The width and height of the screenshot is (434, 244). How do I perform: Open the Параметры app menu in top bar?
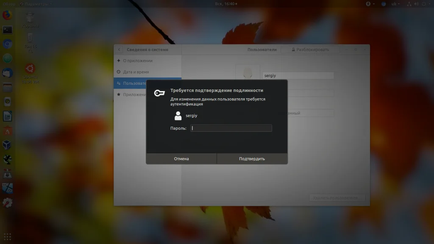pos(36,4)
